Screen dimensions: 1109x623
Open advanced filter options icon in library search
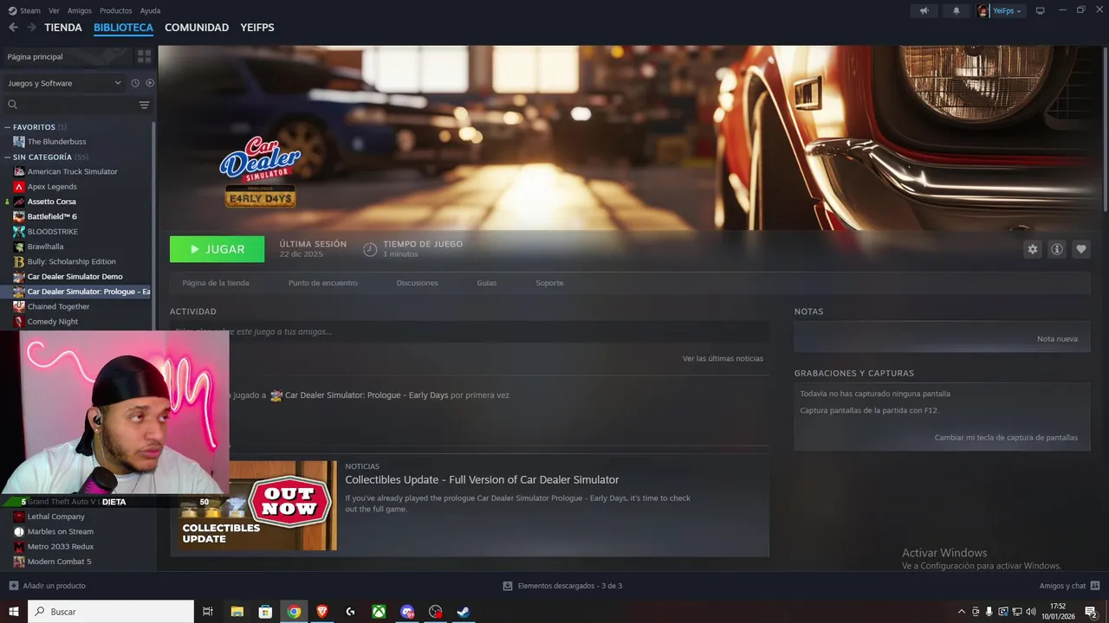(144, 105)
